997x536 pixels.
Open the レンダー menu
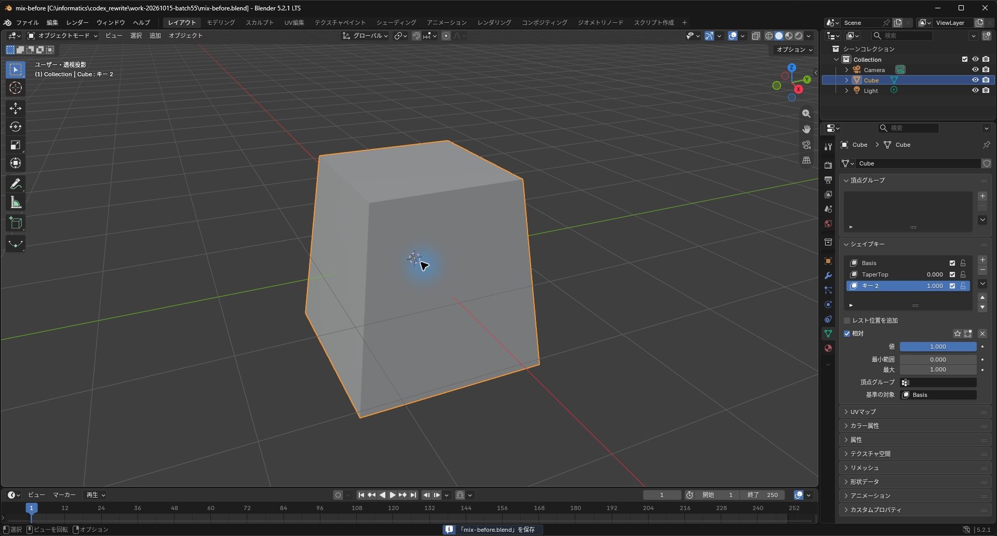click(x=77, y=23)
